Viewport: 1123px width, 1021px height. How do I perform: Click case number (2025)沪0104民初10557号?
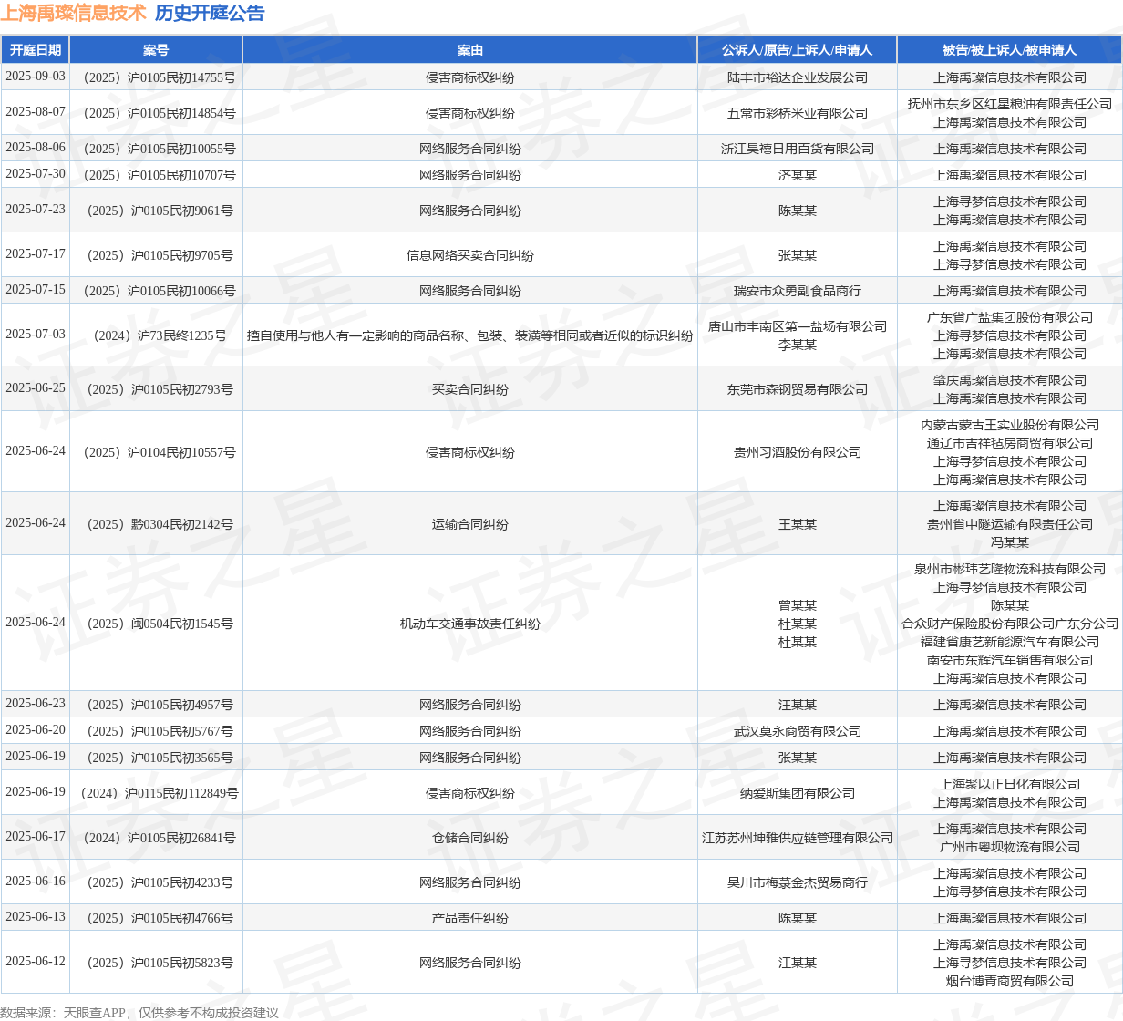coord(156,452)
